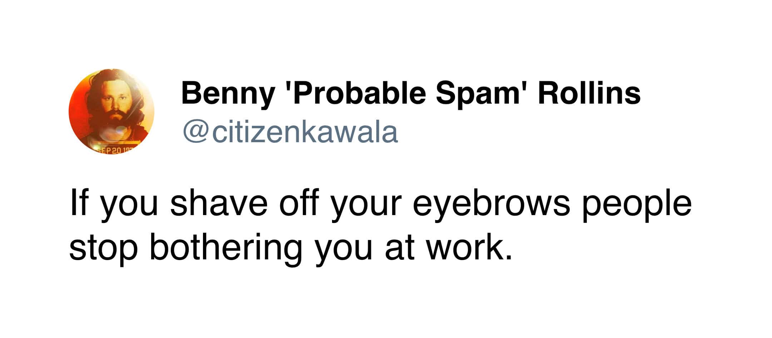Click the word "'Probable" in the name
The width and height of the screenshot is (772, 338).
coord(358,93)
